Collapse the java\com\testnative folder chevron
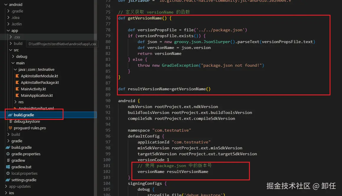 (15, 70)
